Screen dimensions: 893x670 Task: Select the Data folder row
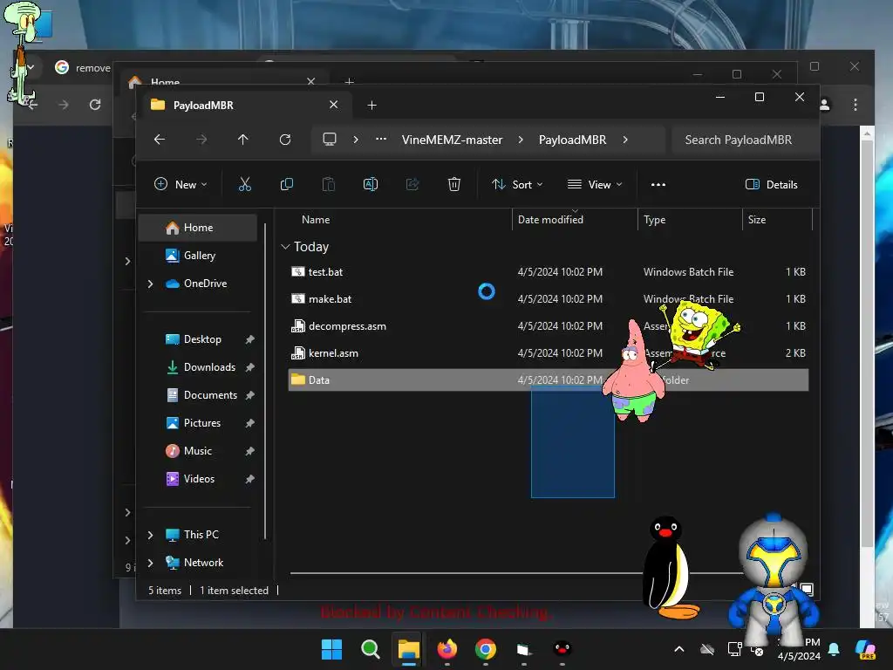click(548, 380)
